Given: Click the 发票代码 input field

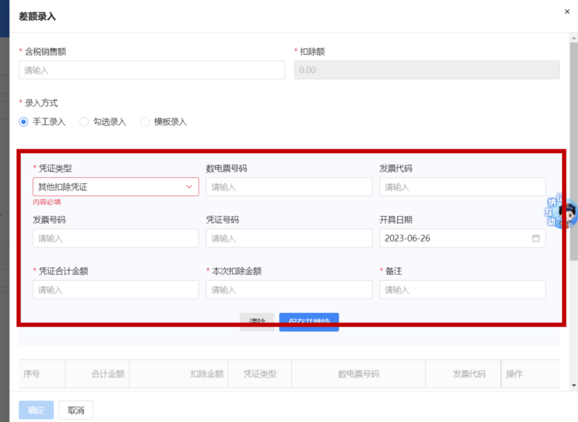Looking at the screenshot, I should pos(462,187).
